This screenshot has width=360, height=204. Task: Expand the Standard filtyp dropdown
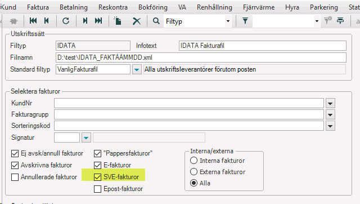137,69
